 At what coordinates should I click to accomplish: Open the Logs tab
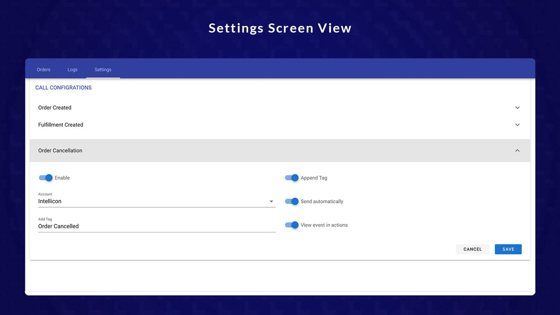(x=72, y=70)
